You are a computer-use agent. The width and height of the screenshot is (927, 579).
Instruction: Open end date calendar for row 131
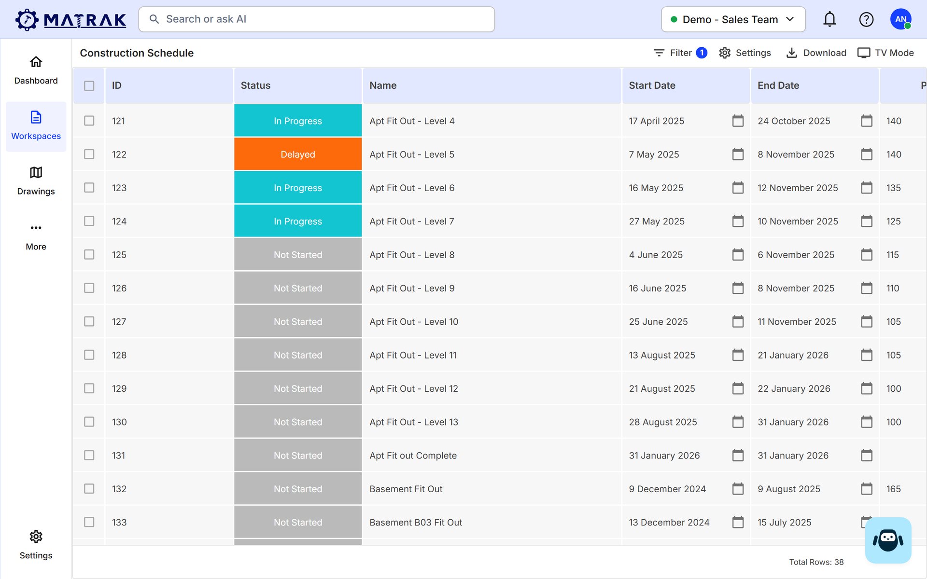[867, 455]
